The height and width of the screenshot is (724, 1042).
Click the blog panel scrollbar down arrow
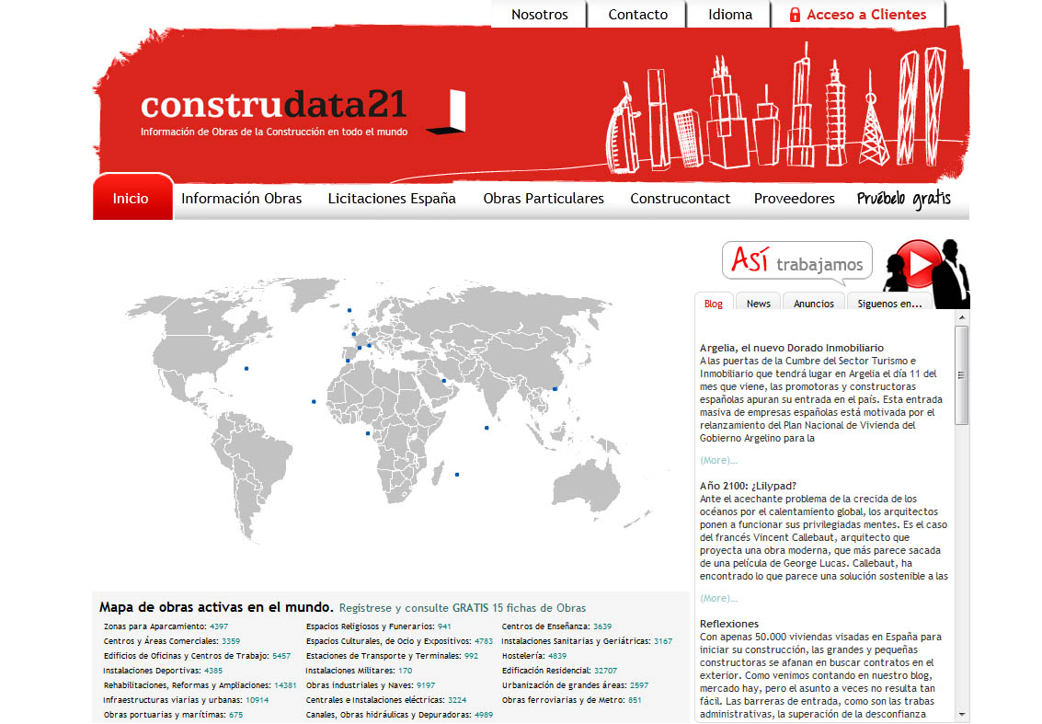(x=962, y=715)
